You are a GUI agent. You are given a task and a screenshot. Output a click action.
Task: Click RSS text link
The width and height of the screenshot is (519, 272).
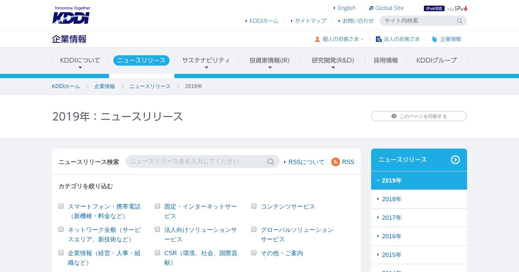coord(348,162)
